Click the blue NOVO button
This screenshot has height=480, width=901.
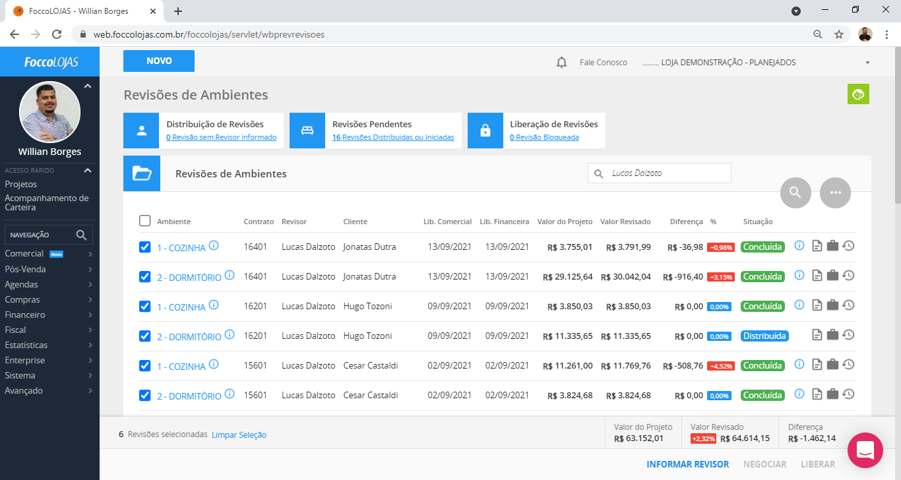click(159, 61)
